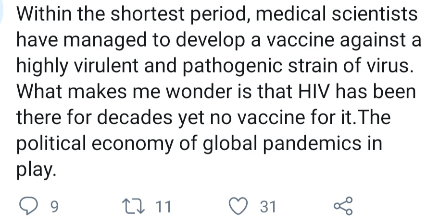Click the reply count 9

pyautogui.click(x=54, y=207)
